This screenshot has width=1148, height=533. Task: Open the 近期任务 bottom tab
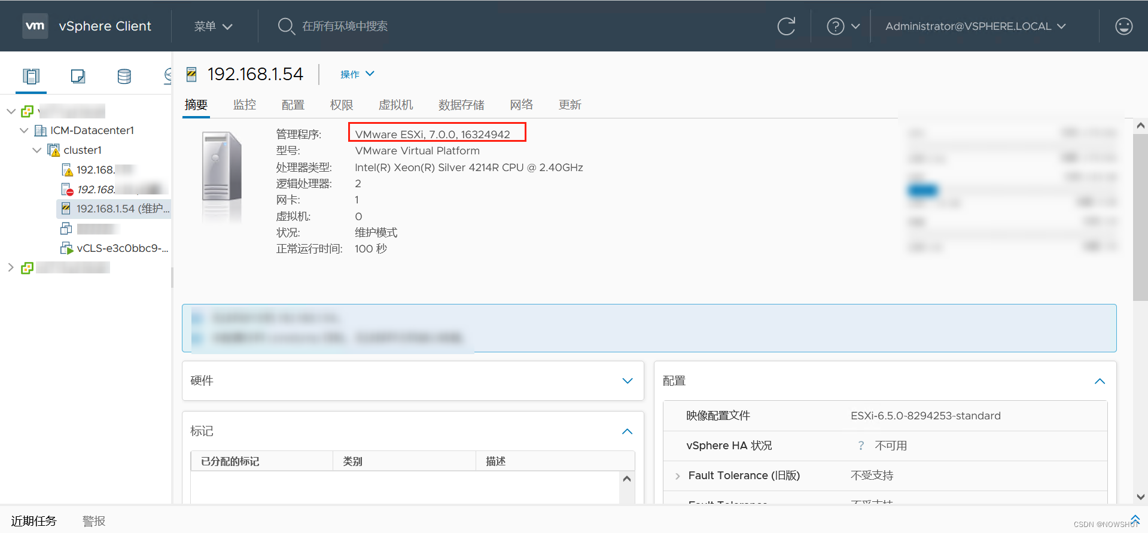[x=34, y=521]
